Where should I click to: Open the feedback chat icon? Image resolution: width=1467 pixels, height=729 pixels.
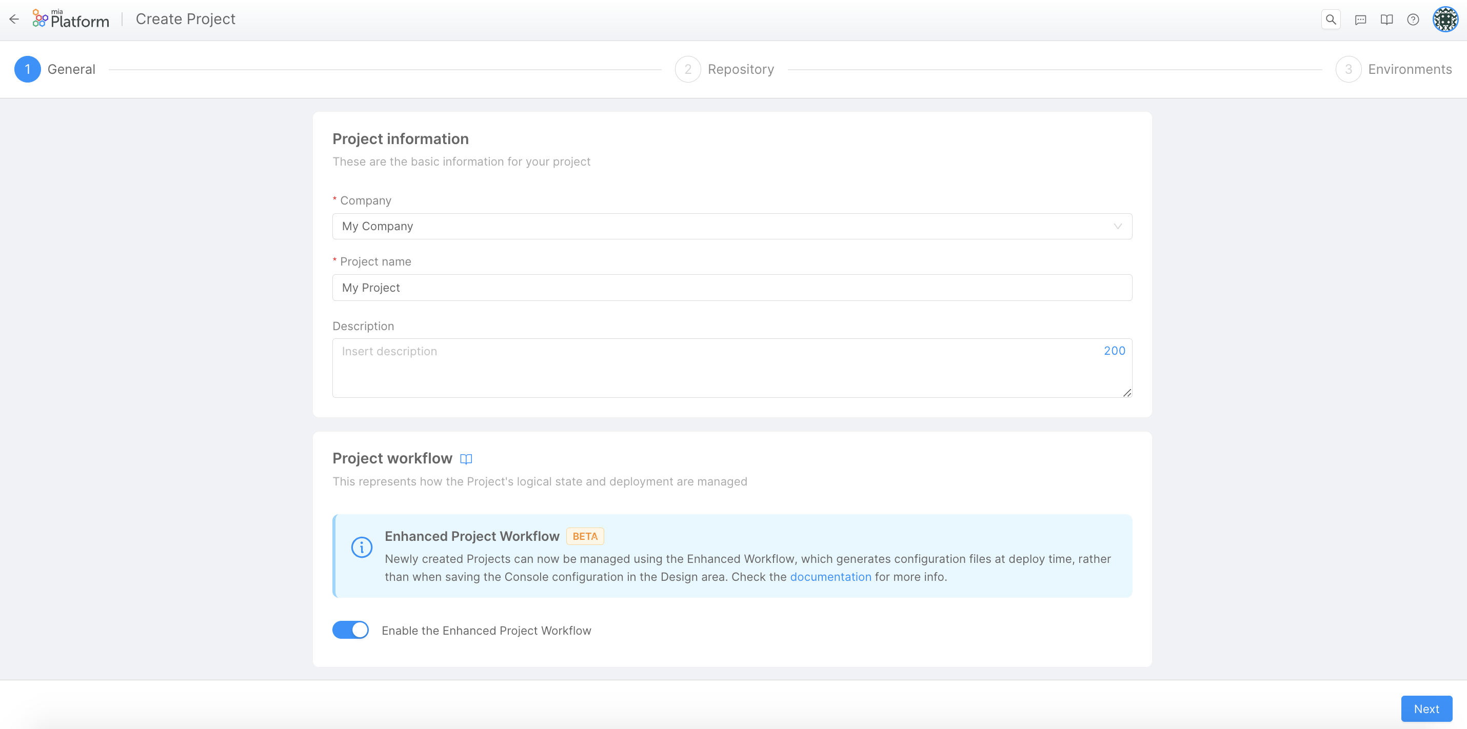click(1360, 19)
